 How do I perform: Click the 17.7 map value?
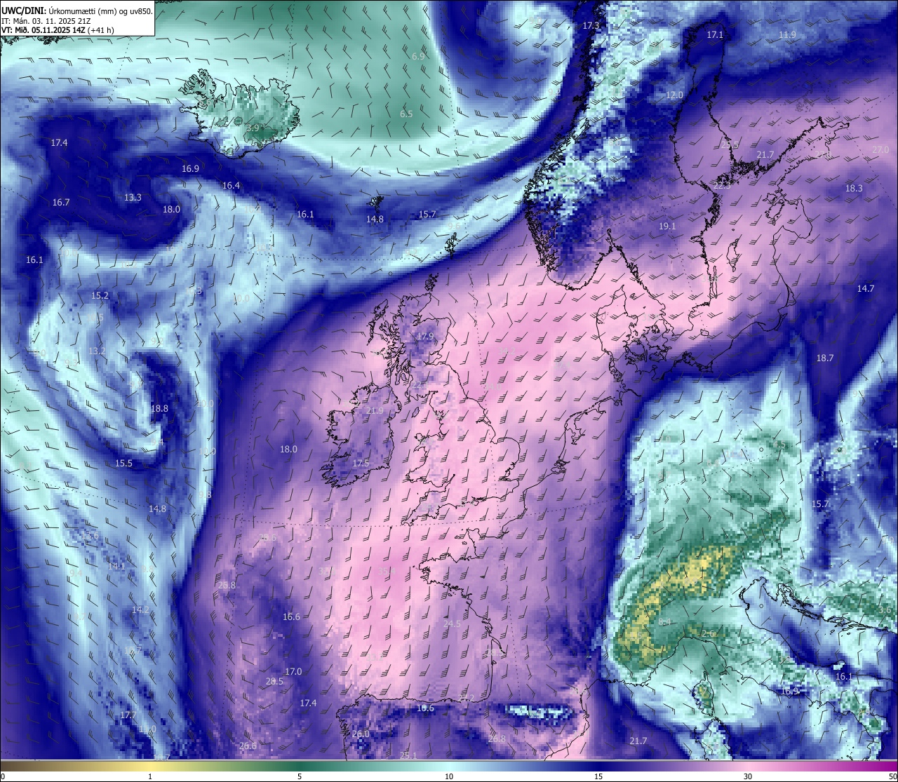pos(128,715)
